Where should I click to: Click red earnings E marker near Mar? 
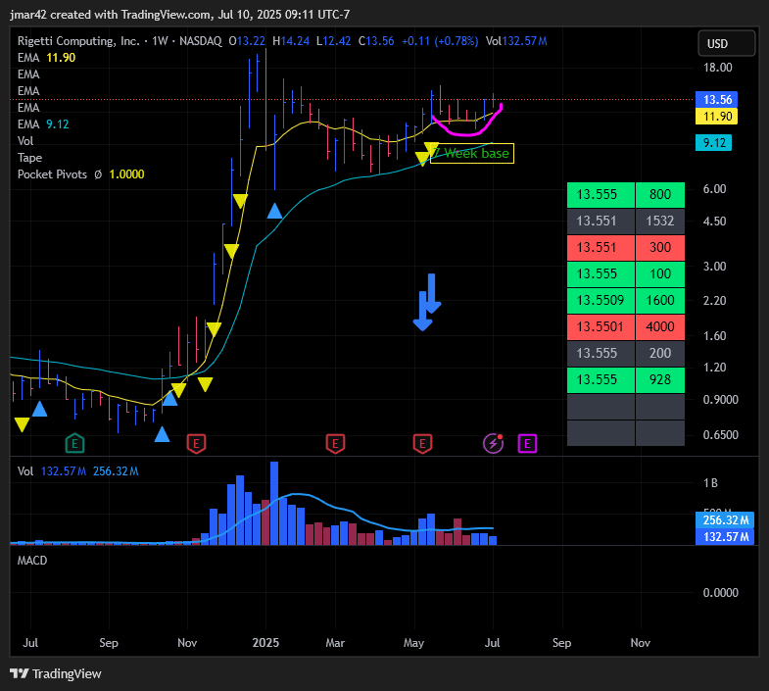335,444
